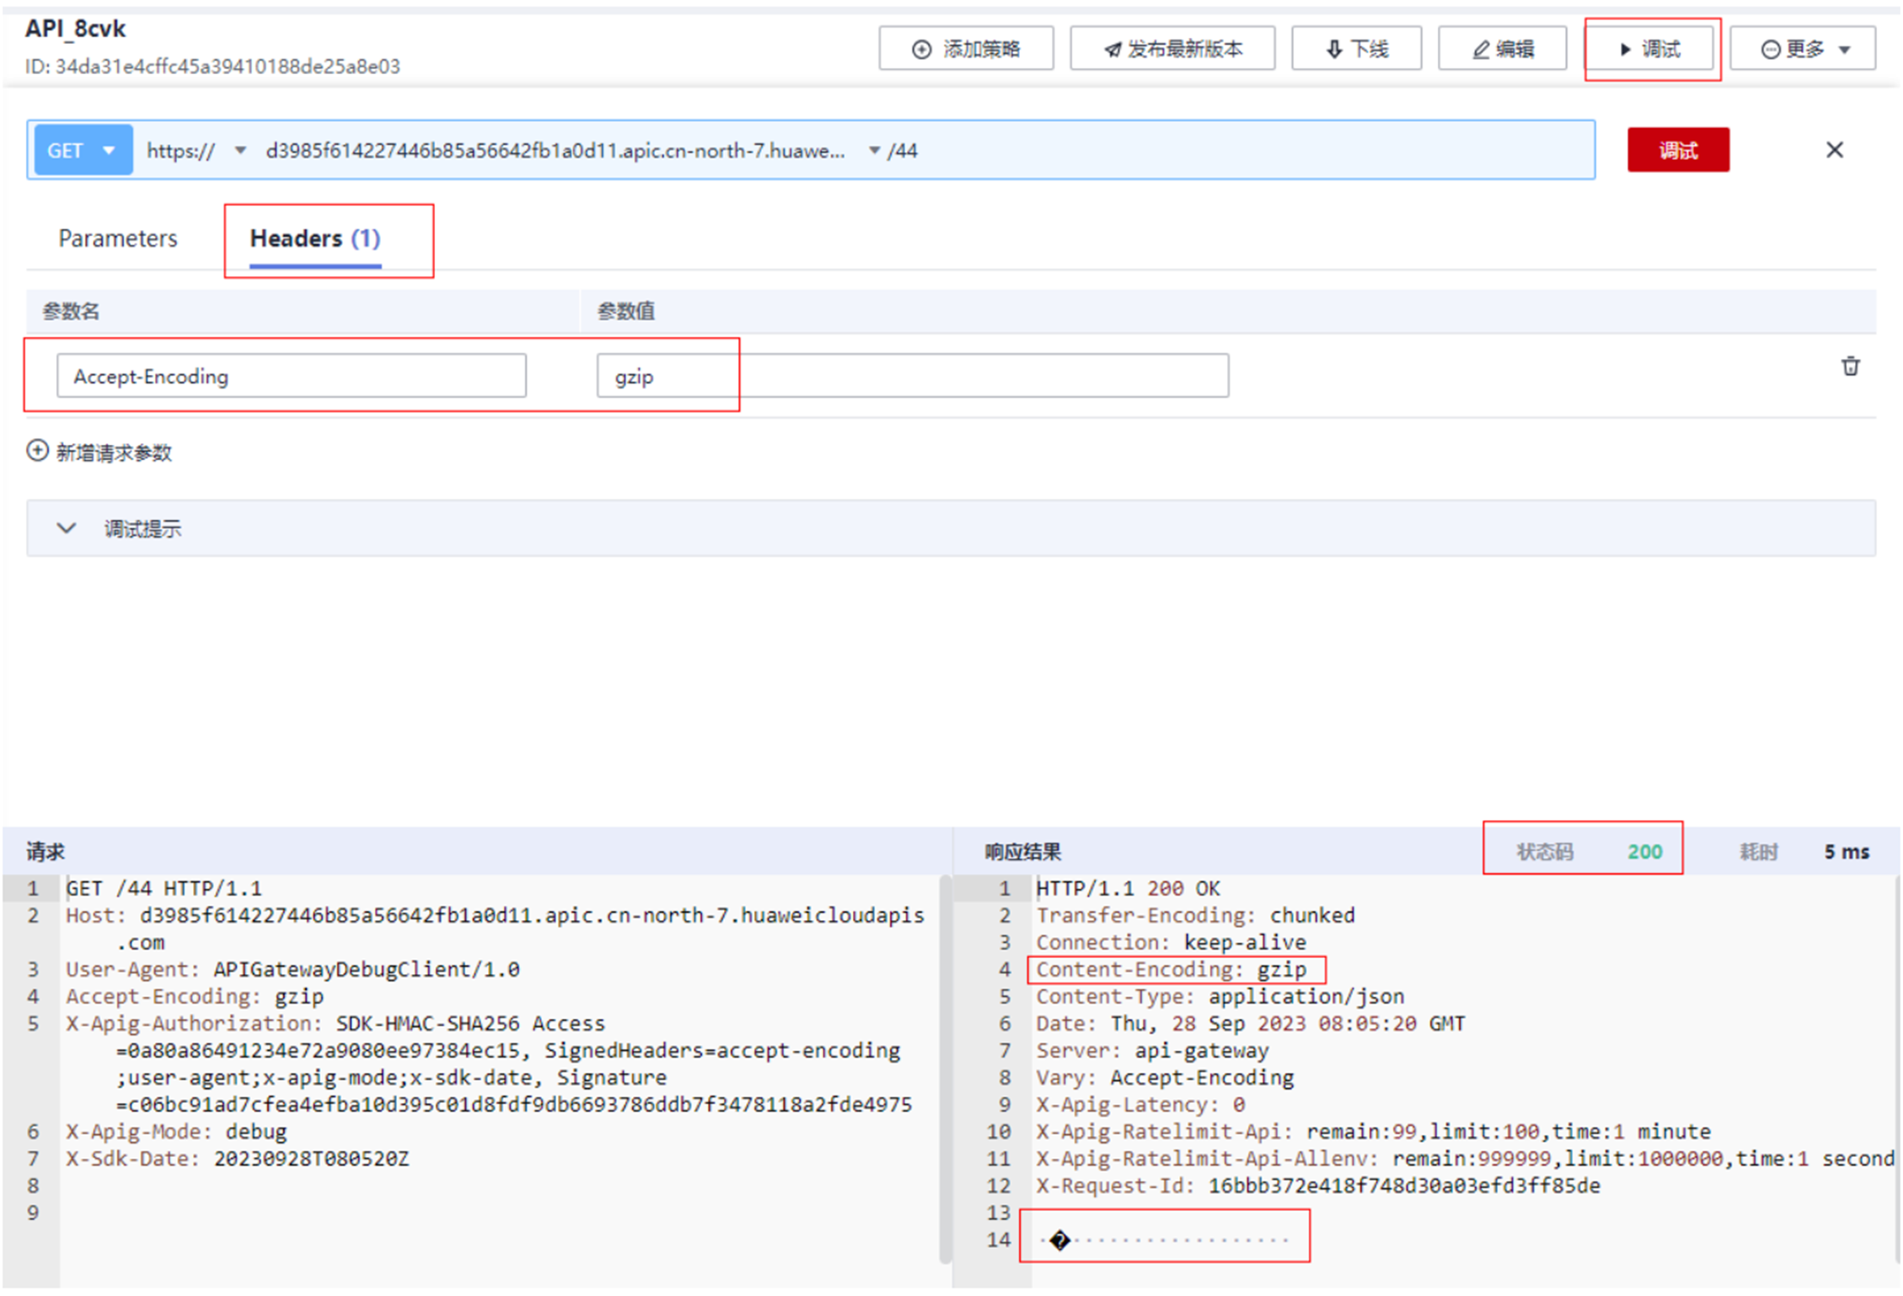Click the User-Agent: APIGatewayDebugClient/1.0 line
Viewport: 1903px width, 1296px height.
pos(292,970)
